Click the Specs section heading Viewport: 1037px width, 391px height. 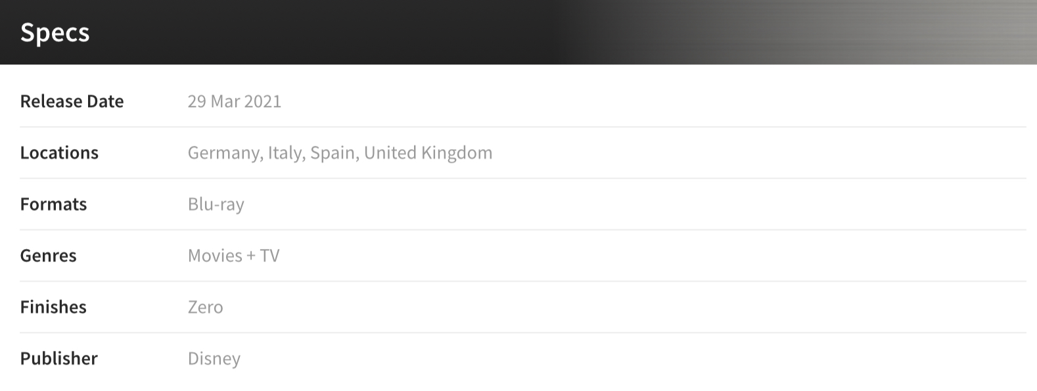point(55,32)
